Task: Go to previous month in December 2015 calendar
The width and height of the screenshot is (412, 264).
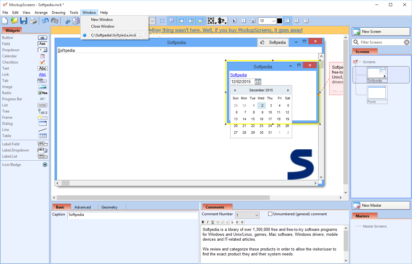Action: pyautogui.click(x=235, y=90)
